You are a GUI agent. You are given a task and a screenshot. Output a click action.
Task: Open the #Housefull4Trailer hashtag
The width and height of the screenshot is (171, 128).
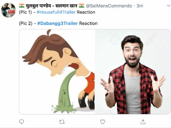56,12
